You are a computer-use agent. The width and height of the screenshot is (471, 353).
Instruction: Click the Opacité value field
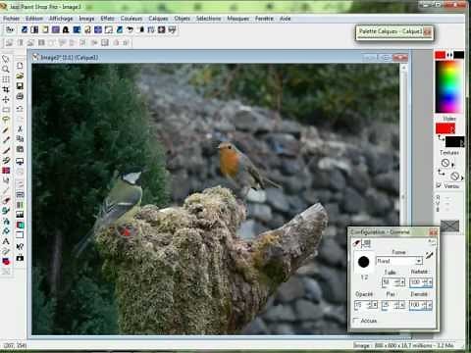point(363,305)
